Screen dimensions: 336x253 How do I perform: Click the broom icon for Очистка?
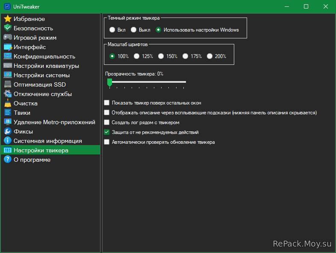pyautogui.click(x=7, y=103)
